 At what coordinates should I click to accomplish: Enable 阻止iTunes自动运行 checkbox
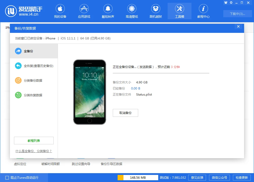pyautogui.click(x=7, y=178)
